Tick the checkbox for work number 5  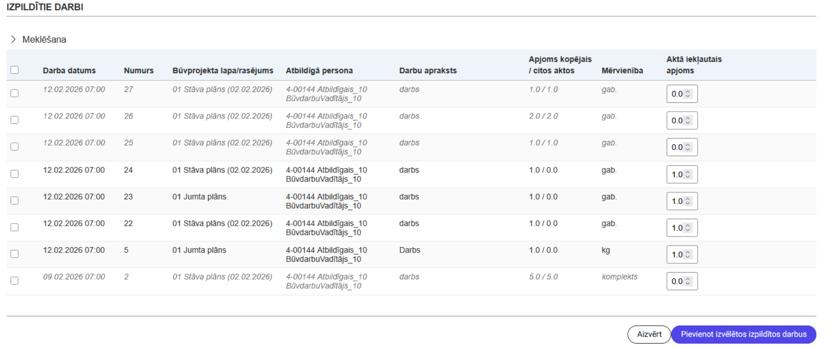(x=15, y=254)
